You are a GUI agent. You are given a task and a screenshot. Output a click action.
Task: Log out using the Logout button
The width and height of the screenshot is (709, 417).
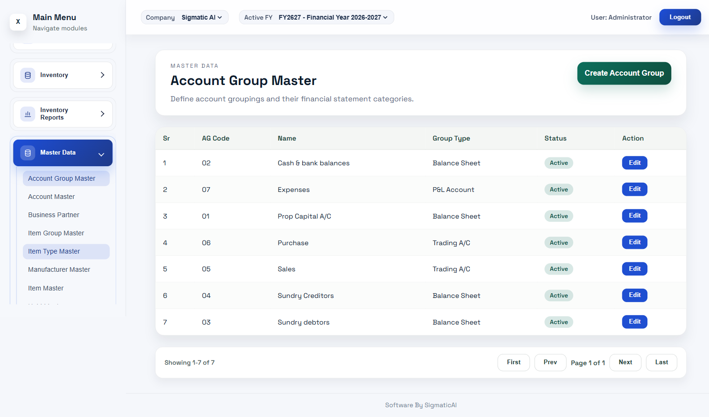(x=680, y=17)
